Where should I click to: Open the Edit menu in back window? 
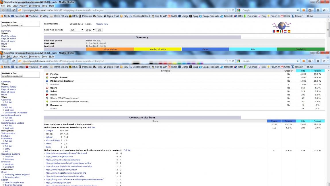8,6
